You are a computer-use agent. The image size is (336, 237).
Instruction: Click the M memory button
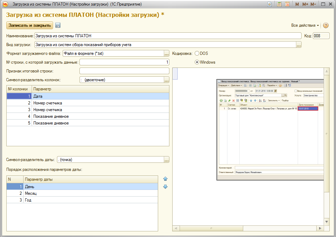pos(297,4)
